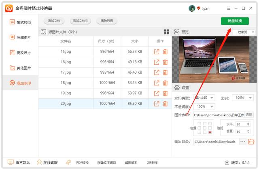259x170 pixels.
Task: Click user name Lyan
Action: (x=206, y=8)
